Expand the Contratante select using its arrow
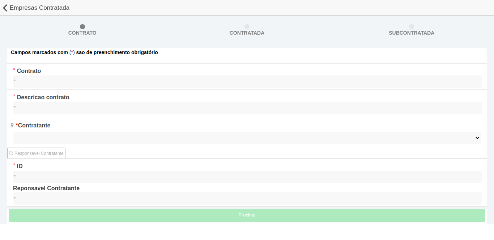 click(477, 138)
